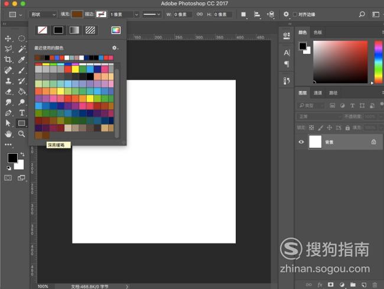Select the Eraser tool

pos(8,92)
